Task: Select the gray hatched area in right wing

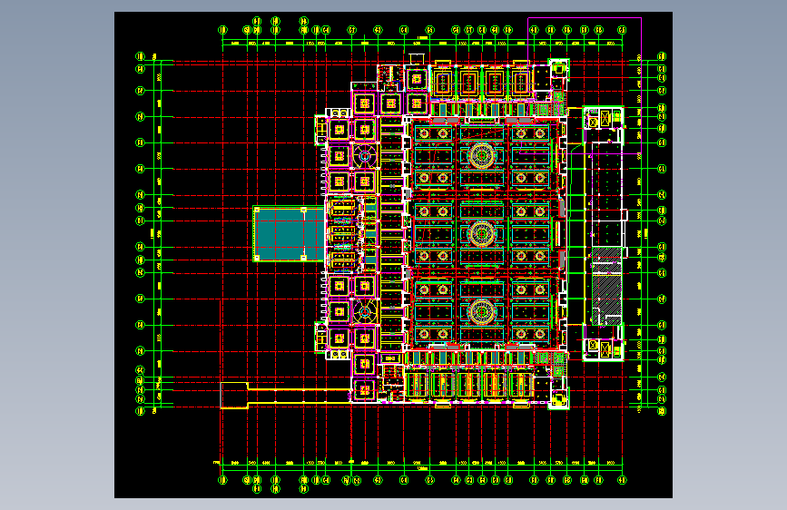Action: [x=606, y=286]
